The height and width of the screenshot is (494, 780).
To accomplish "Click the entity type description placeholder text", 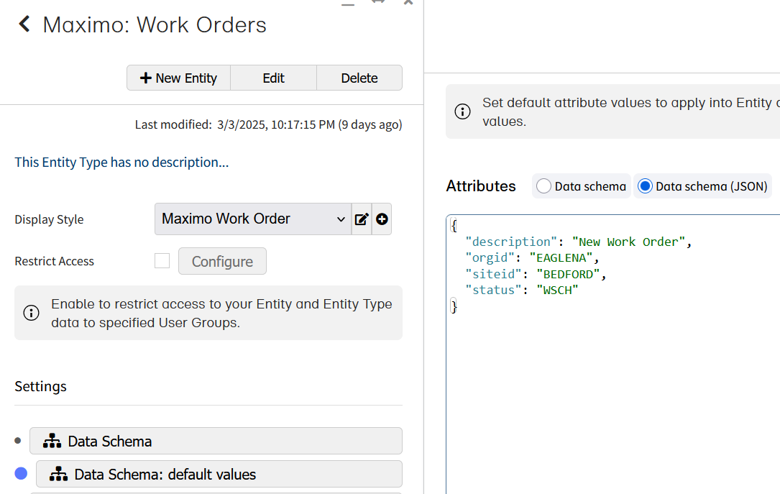I will (x=121, y=163).
